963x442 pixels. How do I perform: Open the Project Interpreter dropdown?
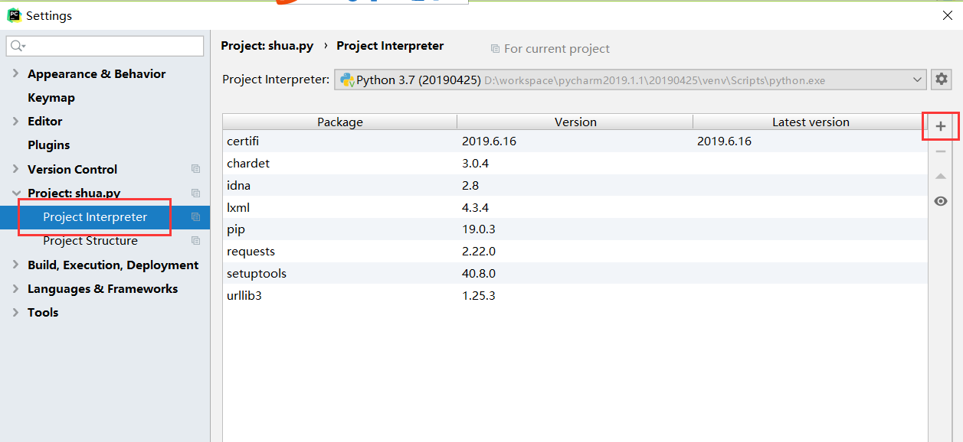pyautogui.click(x=917, y=80)
